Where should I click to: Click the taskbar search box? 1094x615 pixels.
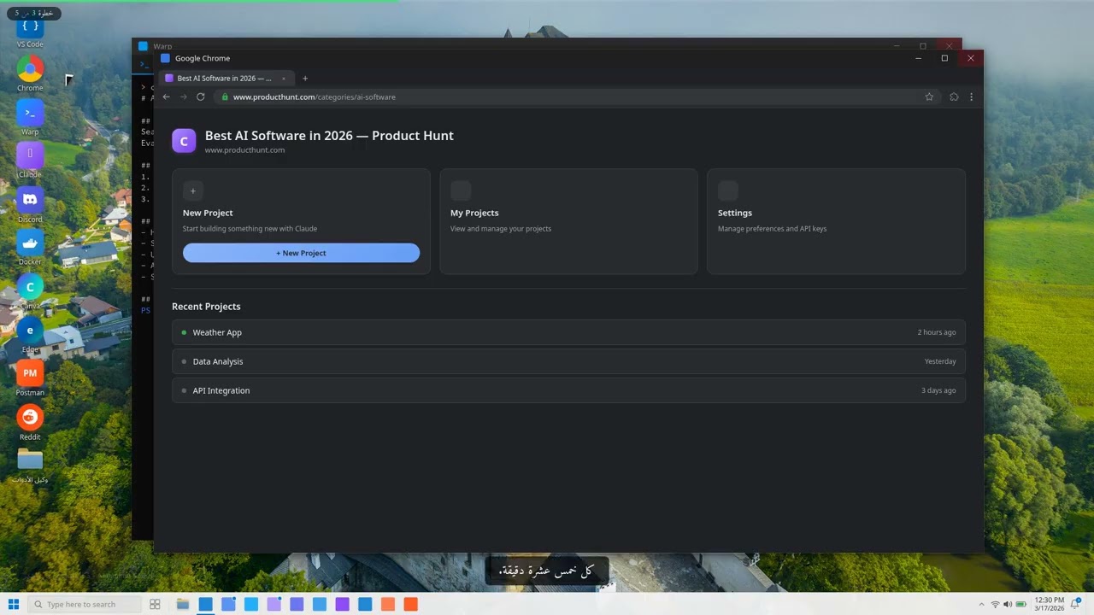coord(85,604)
